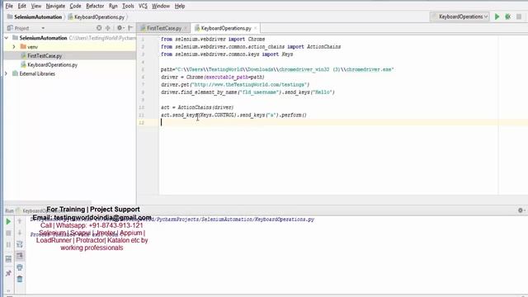Open KeyboardOperations run configuration dropdown
The image size is (528, 297).
[460, 16]
